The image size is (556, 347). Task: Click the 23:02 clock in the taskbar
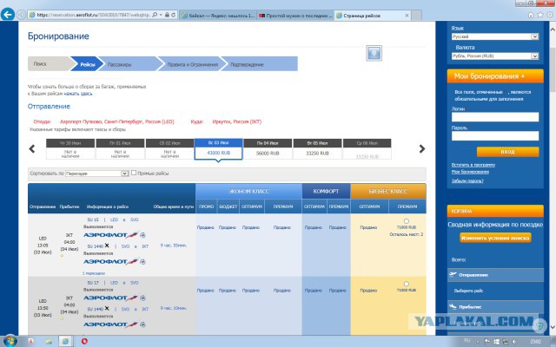pyautogui.click(x=535, y=341)
